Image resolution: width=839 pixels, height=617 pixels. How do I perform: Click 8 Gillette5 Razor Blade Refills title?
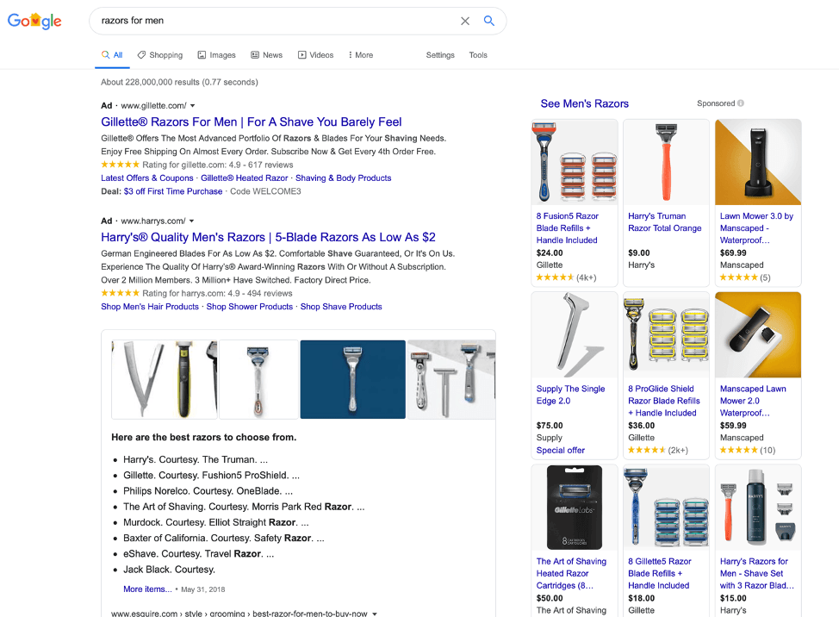point(659,574)
